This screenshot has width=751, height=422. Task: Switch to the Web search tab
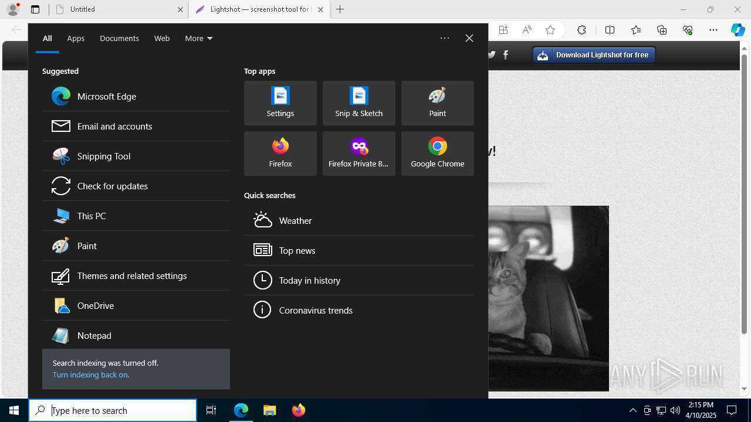click(x=162, y=38)
